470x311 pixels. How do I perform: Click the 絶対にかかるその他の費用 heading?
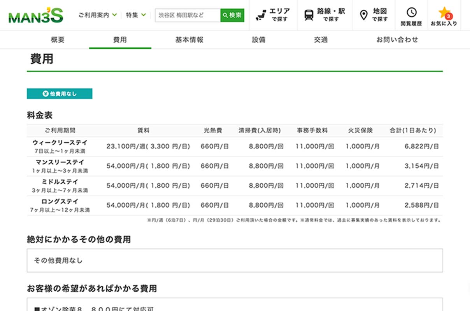79,239
